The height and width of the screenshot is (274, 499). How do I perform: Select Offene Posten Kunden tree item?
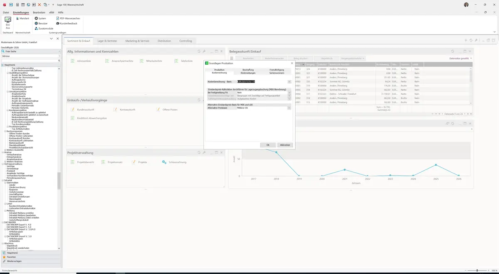(x=19, y=133)
